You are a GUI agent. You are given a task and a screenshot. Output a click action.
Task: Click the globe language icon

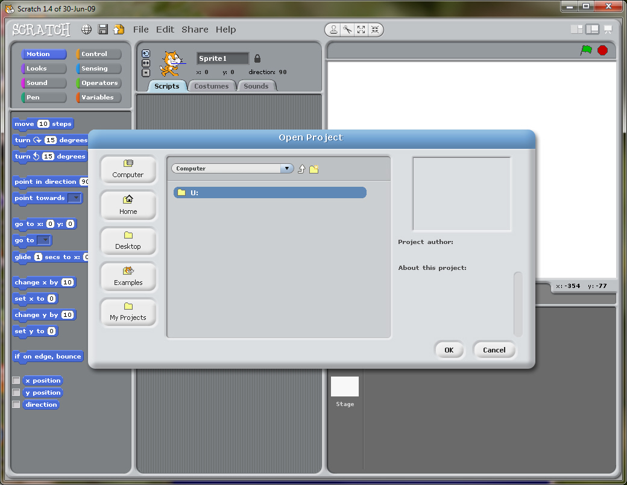click(86, 29)
